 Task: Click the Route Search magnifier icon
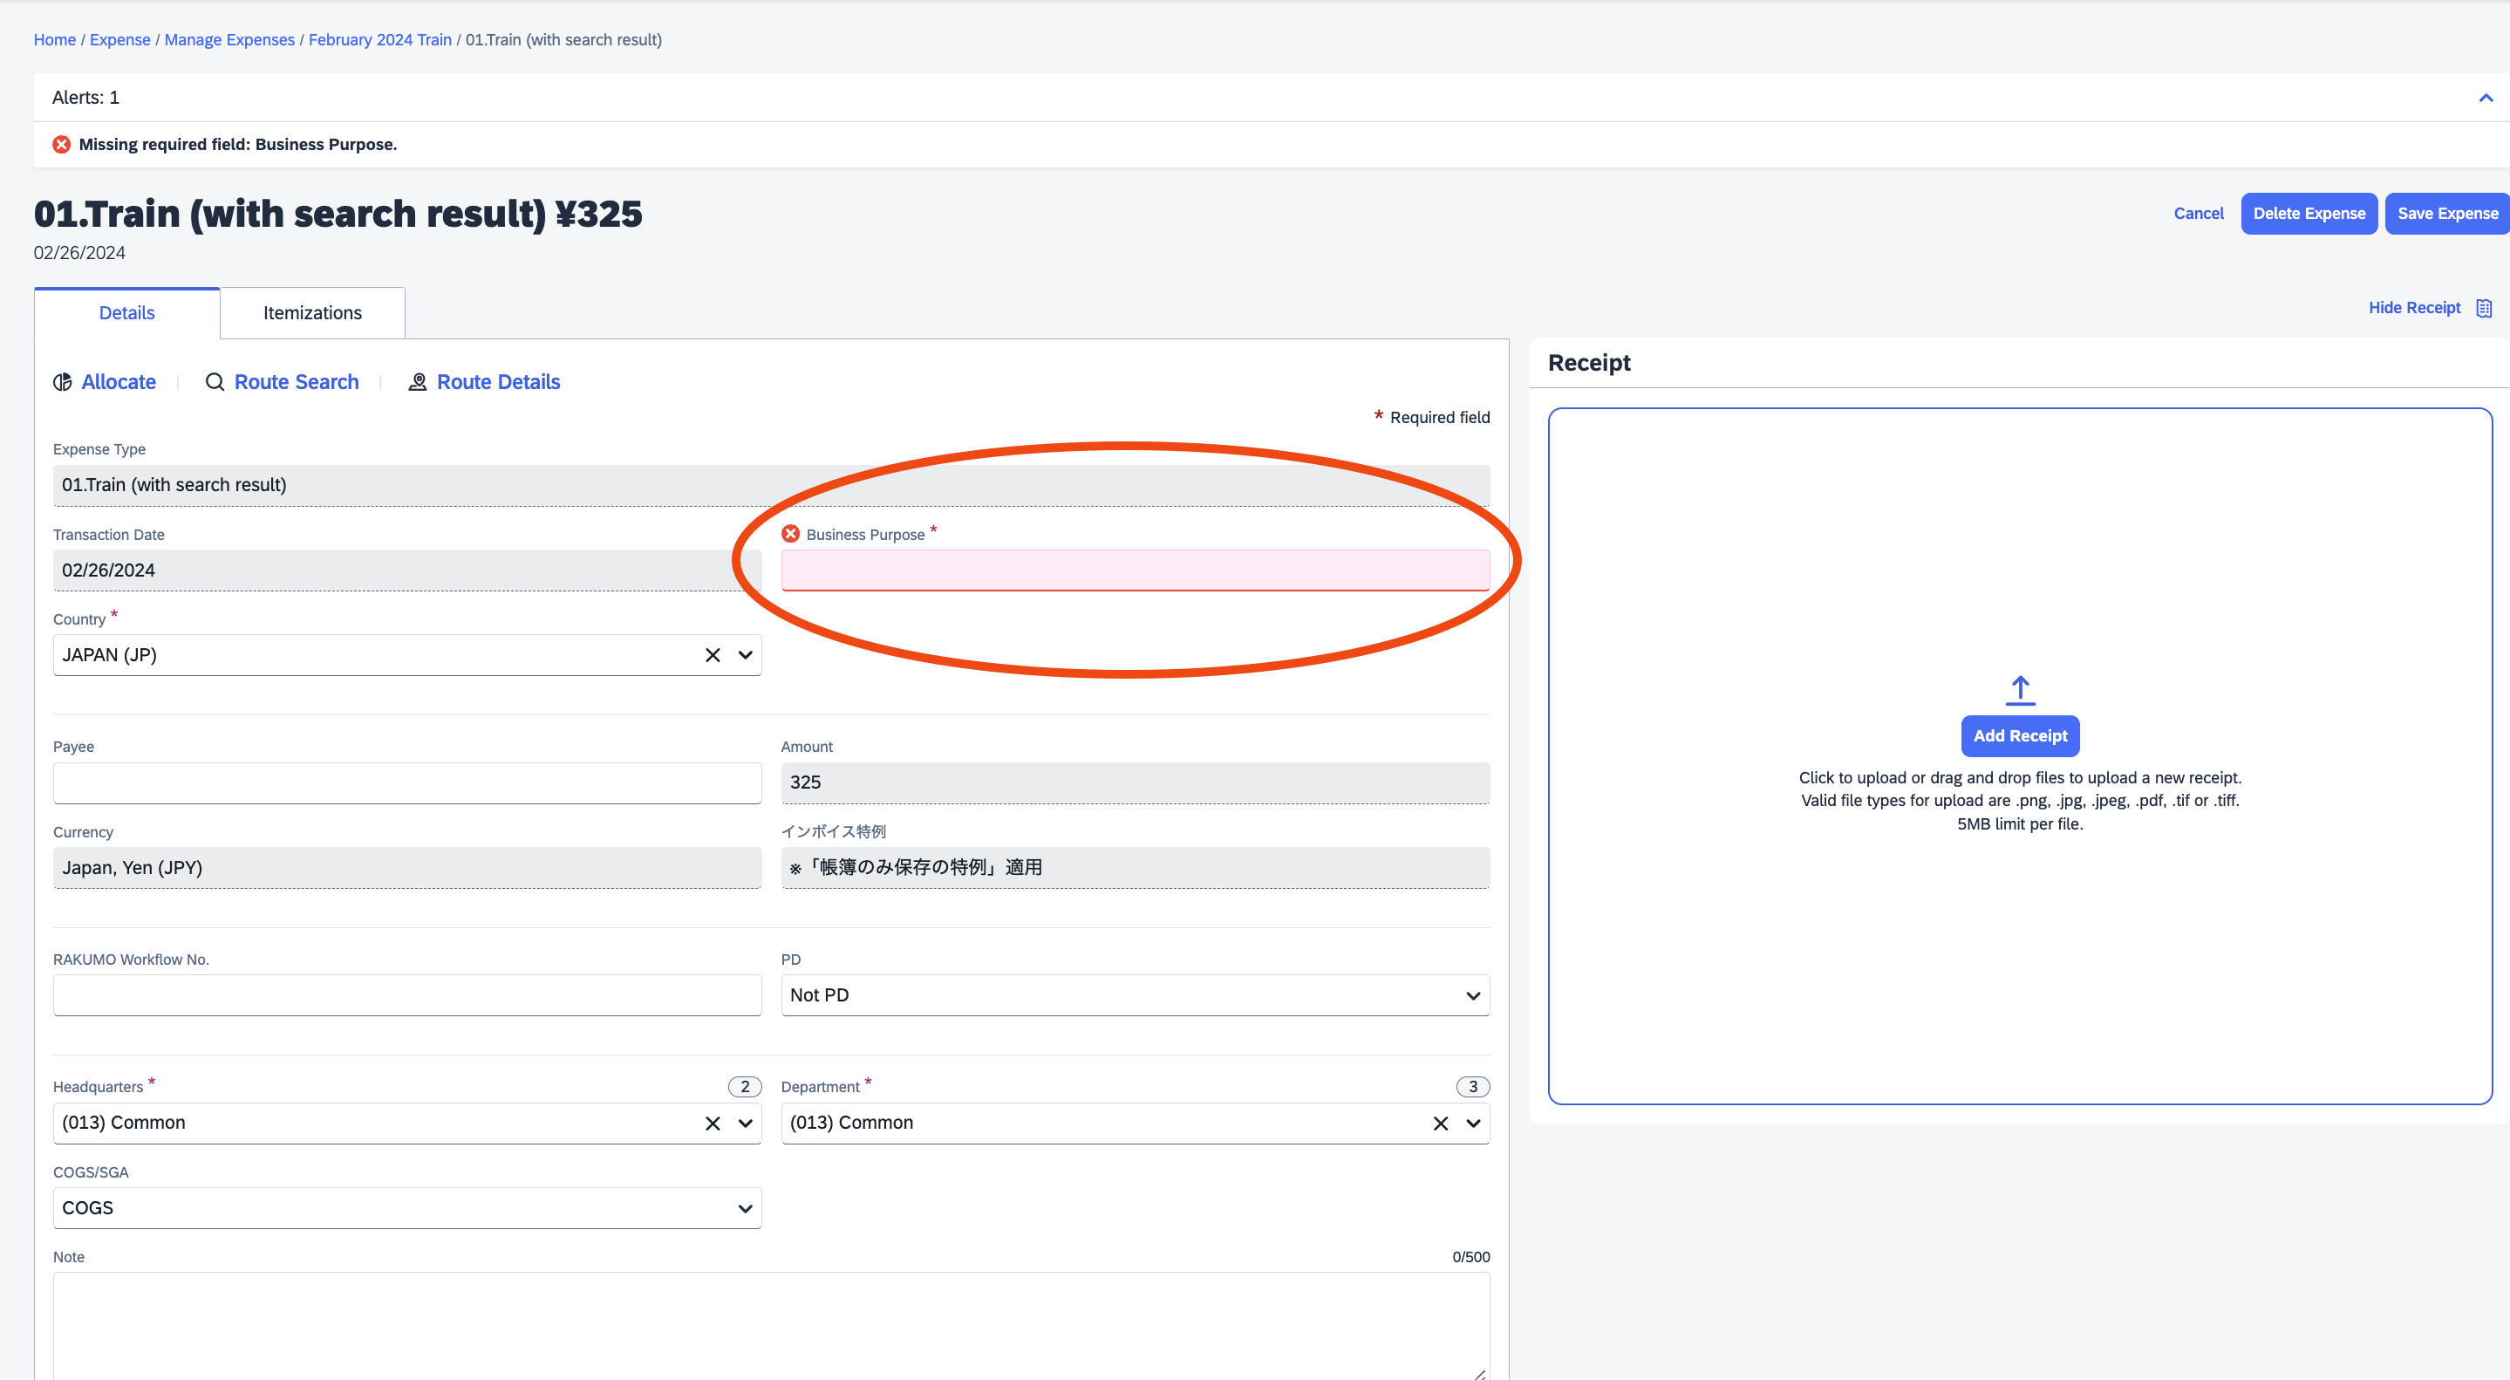[215, 382]
